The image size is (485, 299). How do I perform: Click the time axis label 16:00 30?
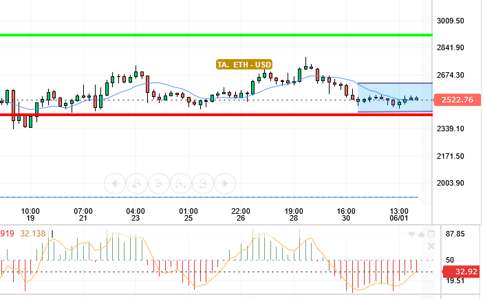click(346, 214)
